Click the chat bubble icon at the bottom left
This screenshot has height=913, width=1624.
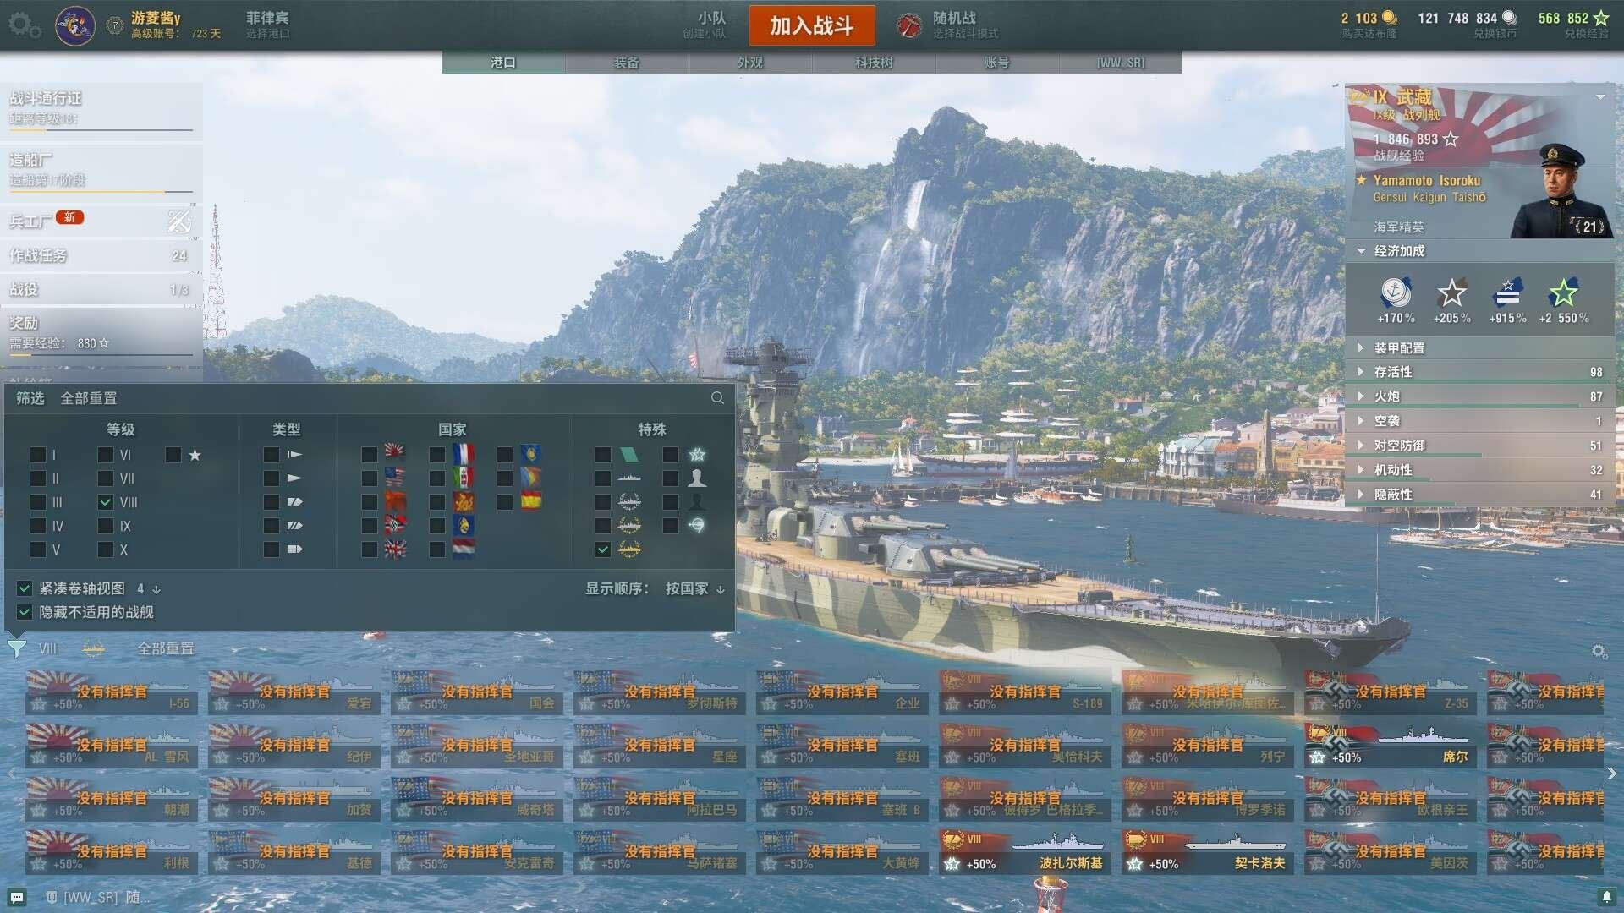(17, 897)
